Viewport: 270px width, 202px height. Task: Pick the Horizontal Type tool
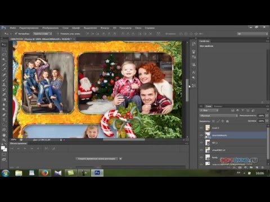[4, 120]
